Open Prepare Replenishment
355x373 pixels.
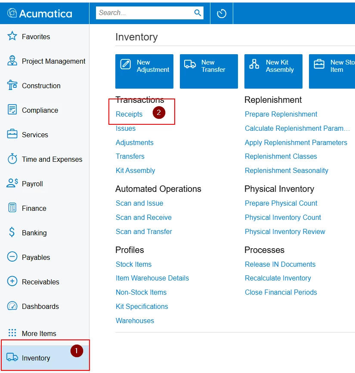(x=281, y=114)
